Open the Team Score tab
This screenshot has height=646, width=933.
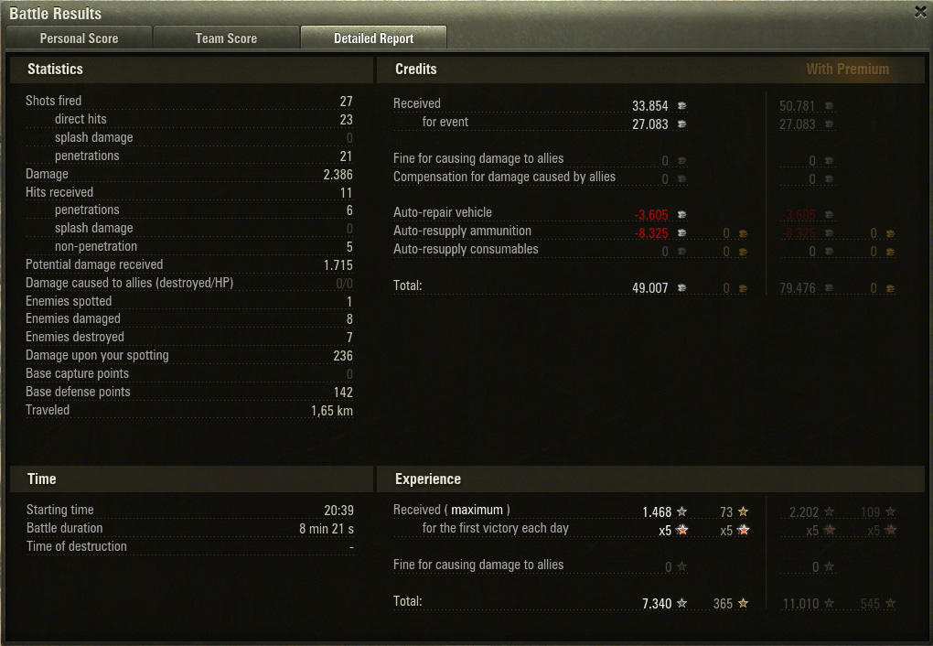(226, 38)
